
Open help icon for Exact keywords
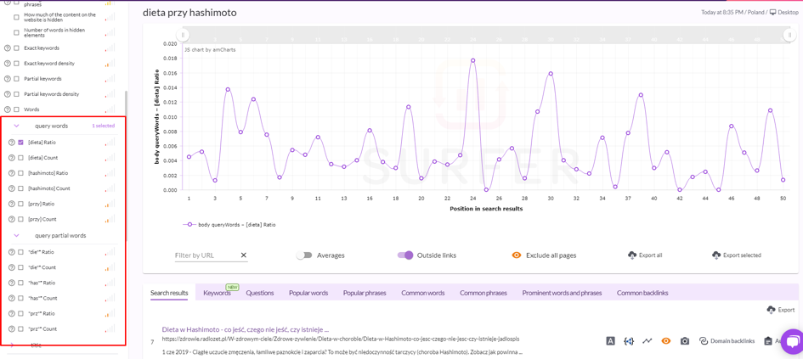coord(7,48)
